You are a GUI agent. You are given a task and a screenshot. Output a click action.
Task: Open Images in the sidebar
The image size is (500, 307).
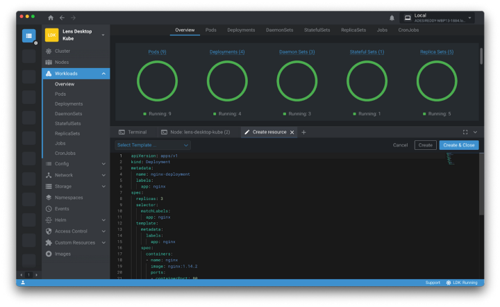62,254
